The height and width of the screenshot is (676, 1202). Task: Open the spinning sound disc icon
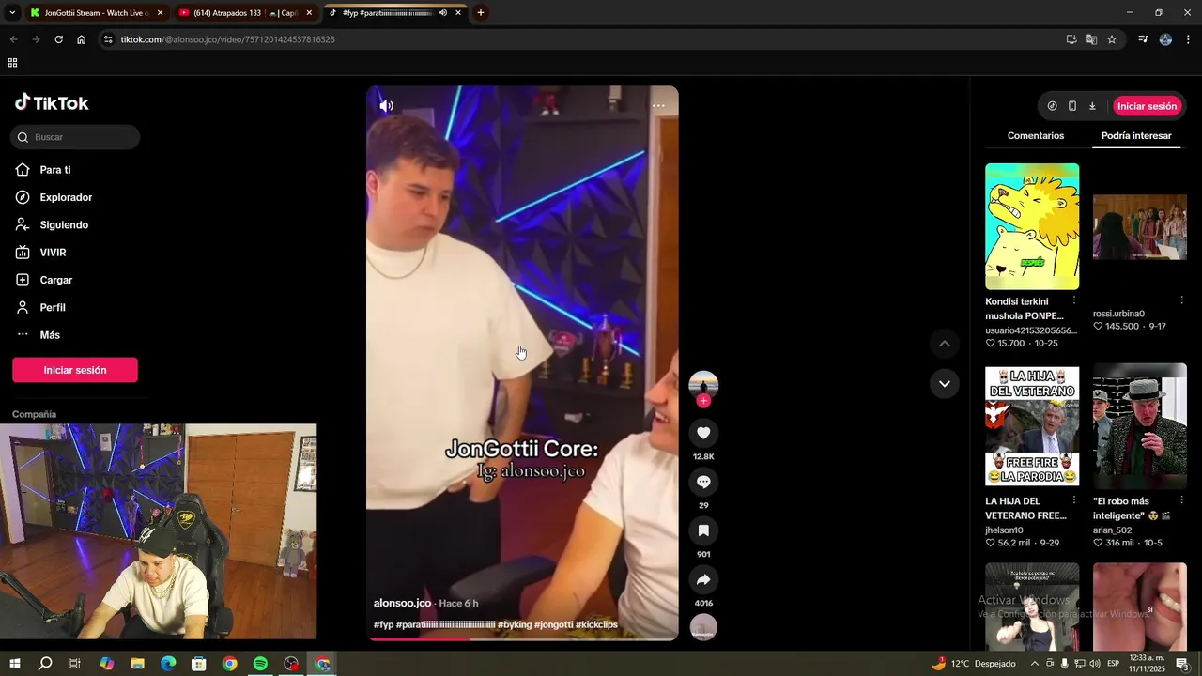tap(703, 627)
